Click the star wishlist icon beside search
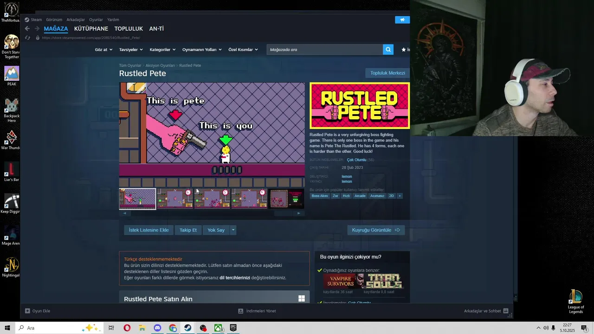 point(403,50)
